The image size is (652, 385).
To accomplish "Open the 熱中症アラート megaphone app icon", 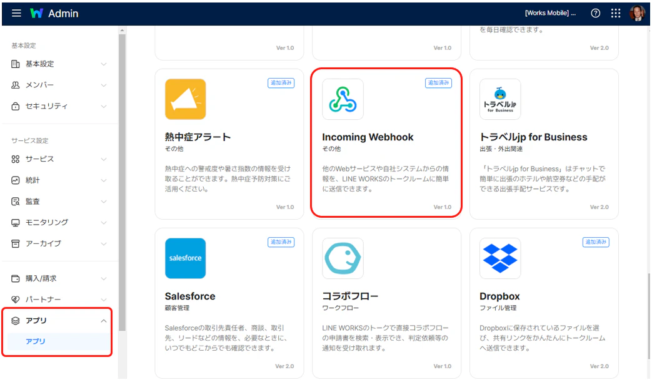I will pyautogui.click(x=186, y=99).
